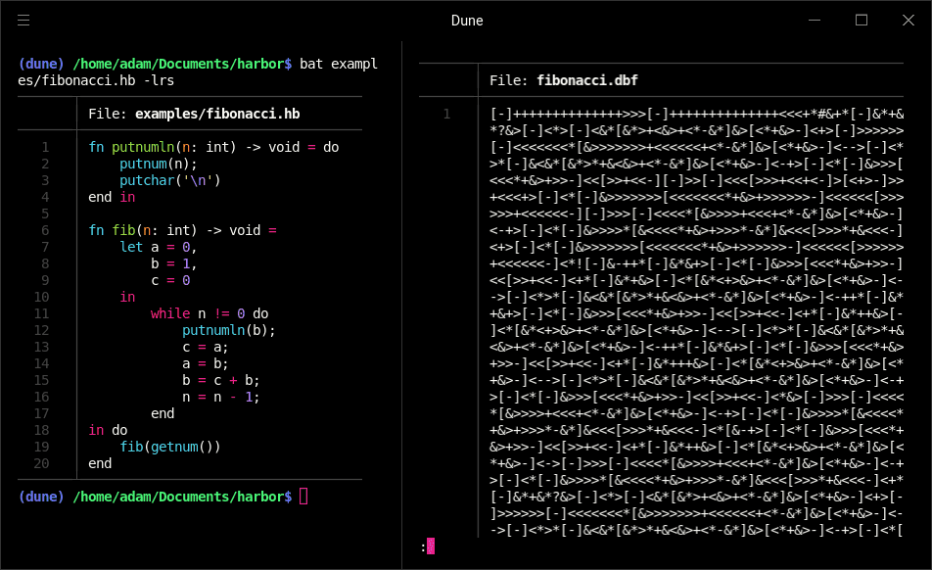Click the 'putnumln(b);' line
This screenshot has width=932, height=570.
point(229,330)
